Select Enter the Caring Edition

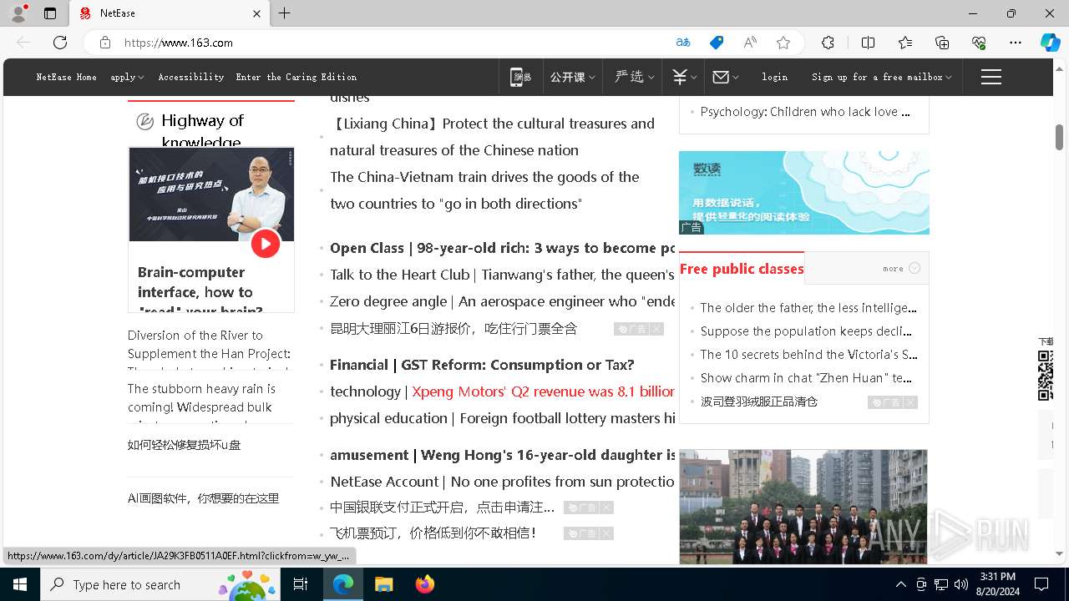click(x=296, y=77)
